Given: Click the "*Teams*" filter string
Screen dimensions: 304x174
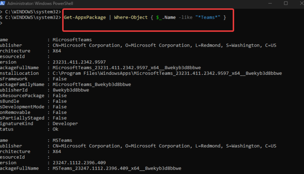Looking at the screenshot, I should (x=208, y=17).
